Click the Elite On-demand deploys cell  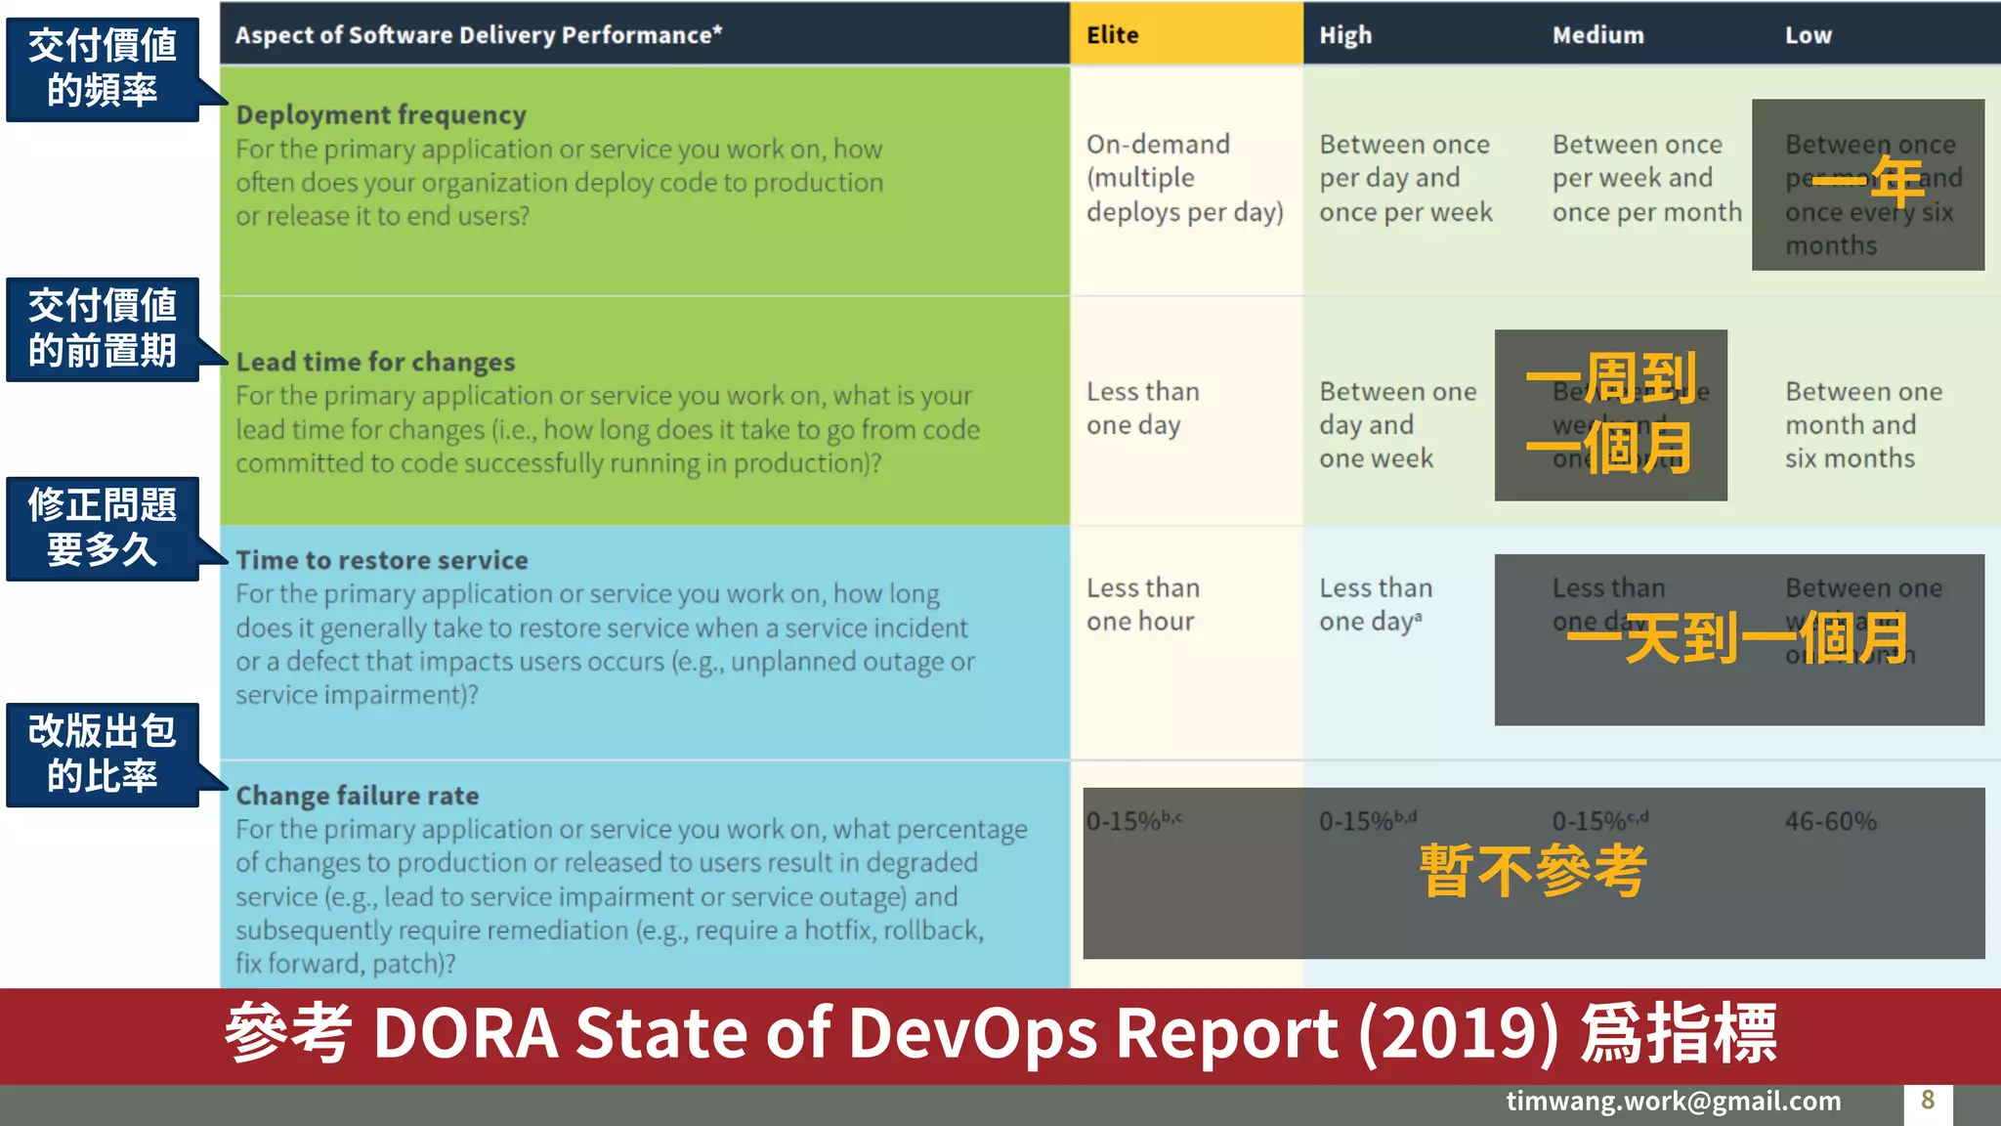pos(1184,178)
